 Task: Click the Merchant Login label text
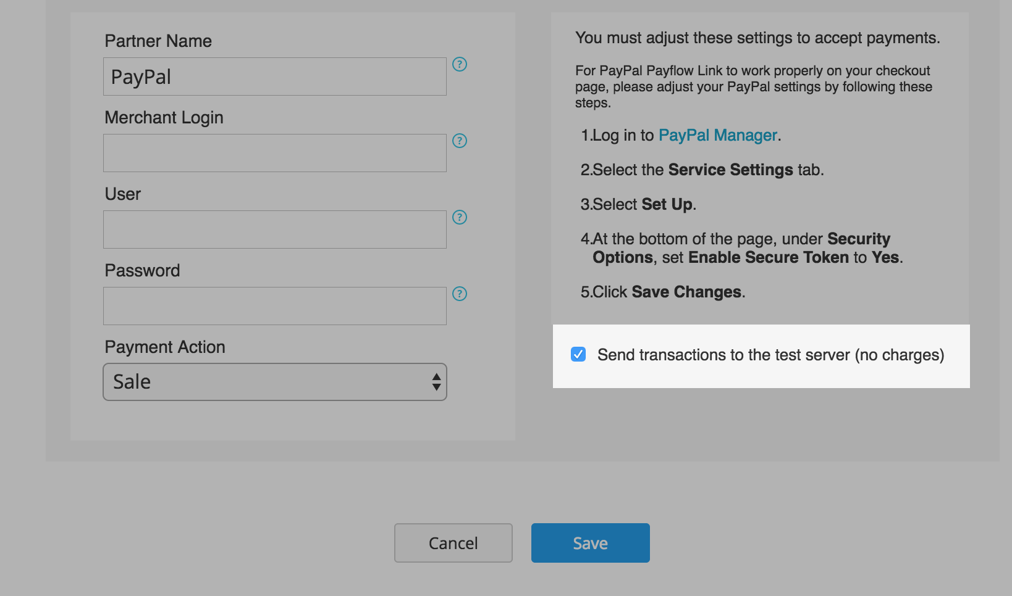(x=164, y=118)
